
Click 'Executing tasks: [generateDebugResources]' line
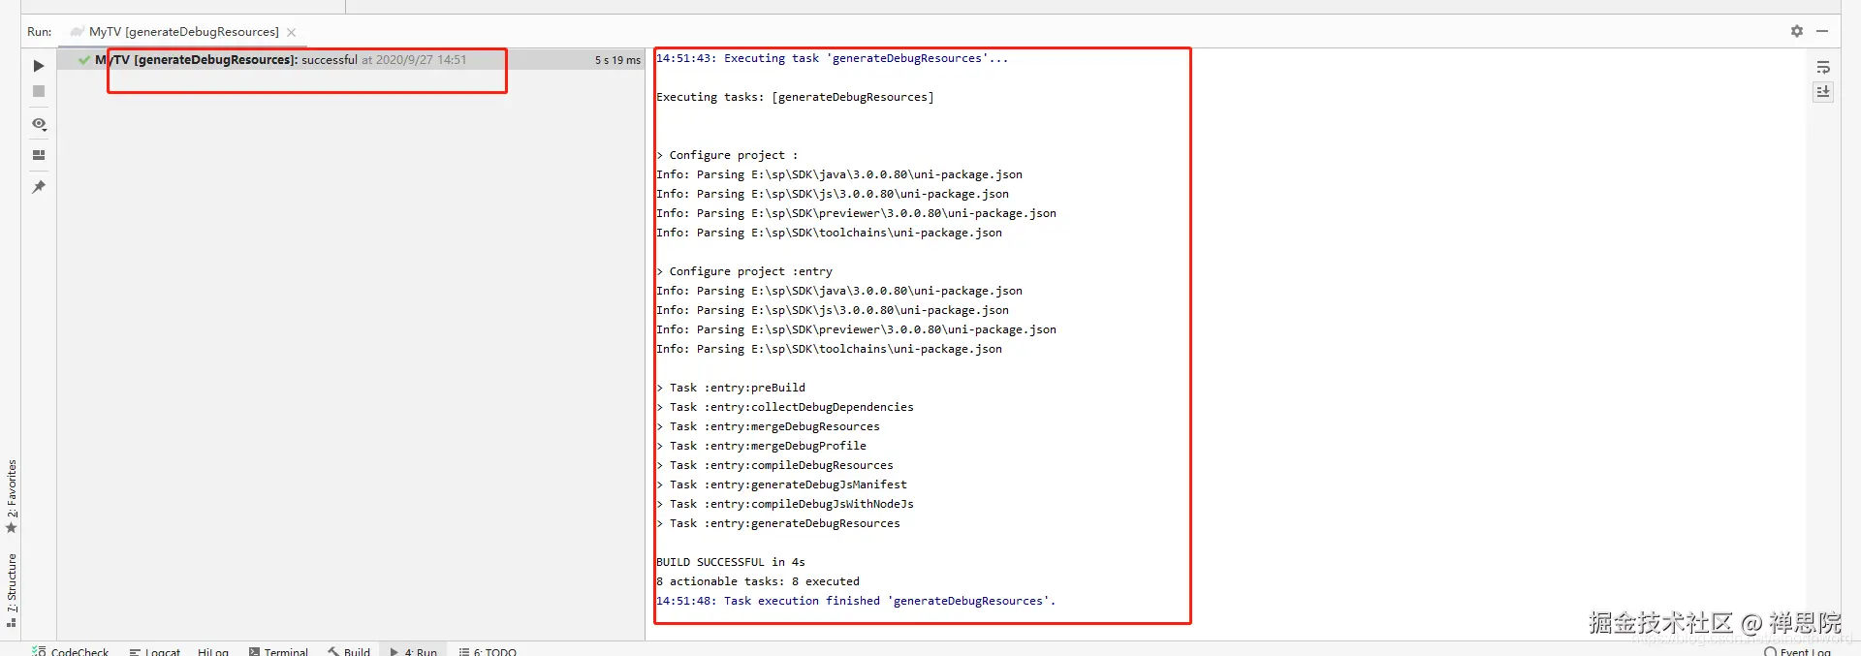click(795, 97)
